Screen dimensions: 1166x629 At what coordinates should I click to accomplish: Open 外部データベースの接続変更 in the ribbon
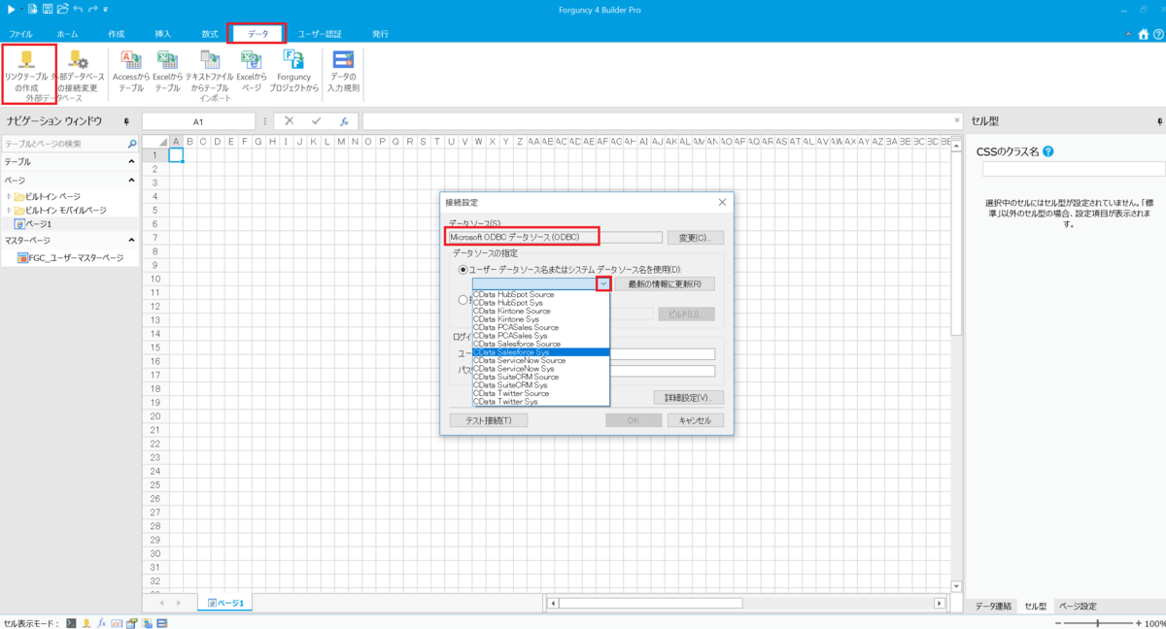click(x=77, y=71)
